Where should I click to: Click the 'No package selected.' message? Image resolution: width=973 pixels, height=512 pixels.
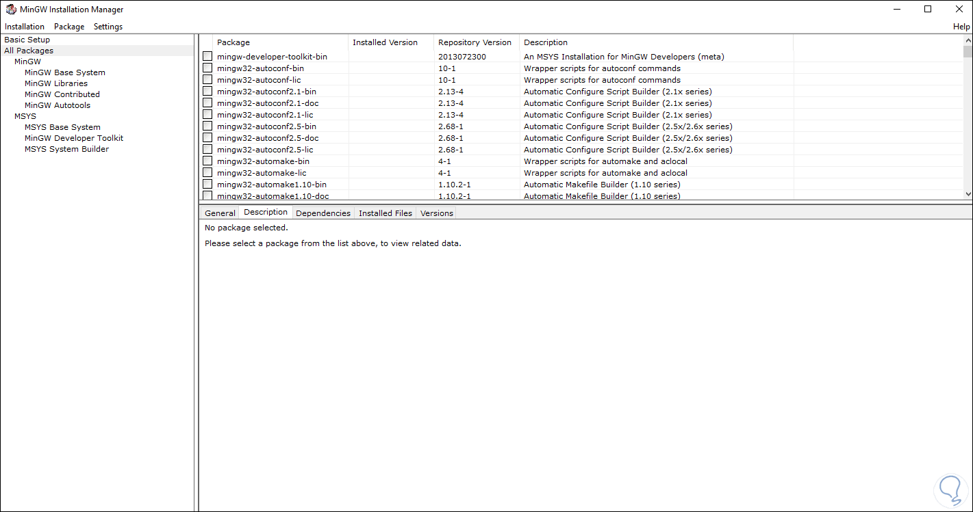tap(247, 228)
